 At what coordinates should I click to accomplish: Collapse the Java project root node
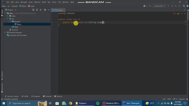5,13
